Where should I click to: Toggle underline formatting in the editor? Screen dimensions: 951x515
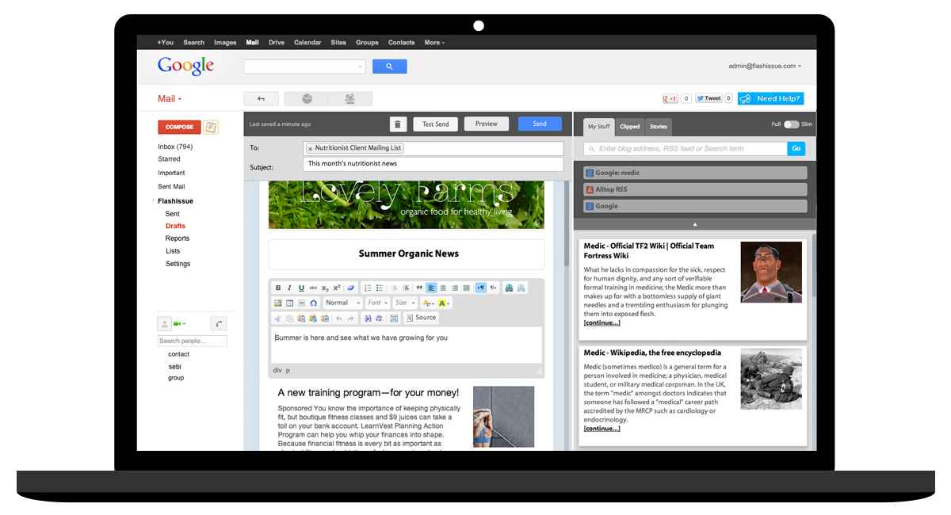pyautogui.click(x=302, y=288)
